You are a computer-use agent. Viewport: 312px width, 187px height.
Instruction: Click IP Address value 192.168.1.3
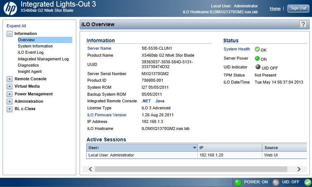153,121
